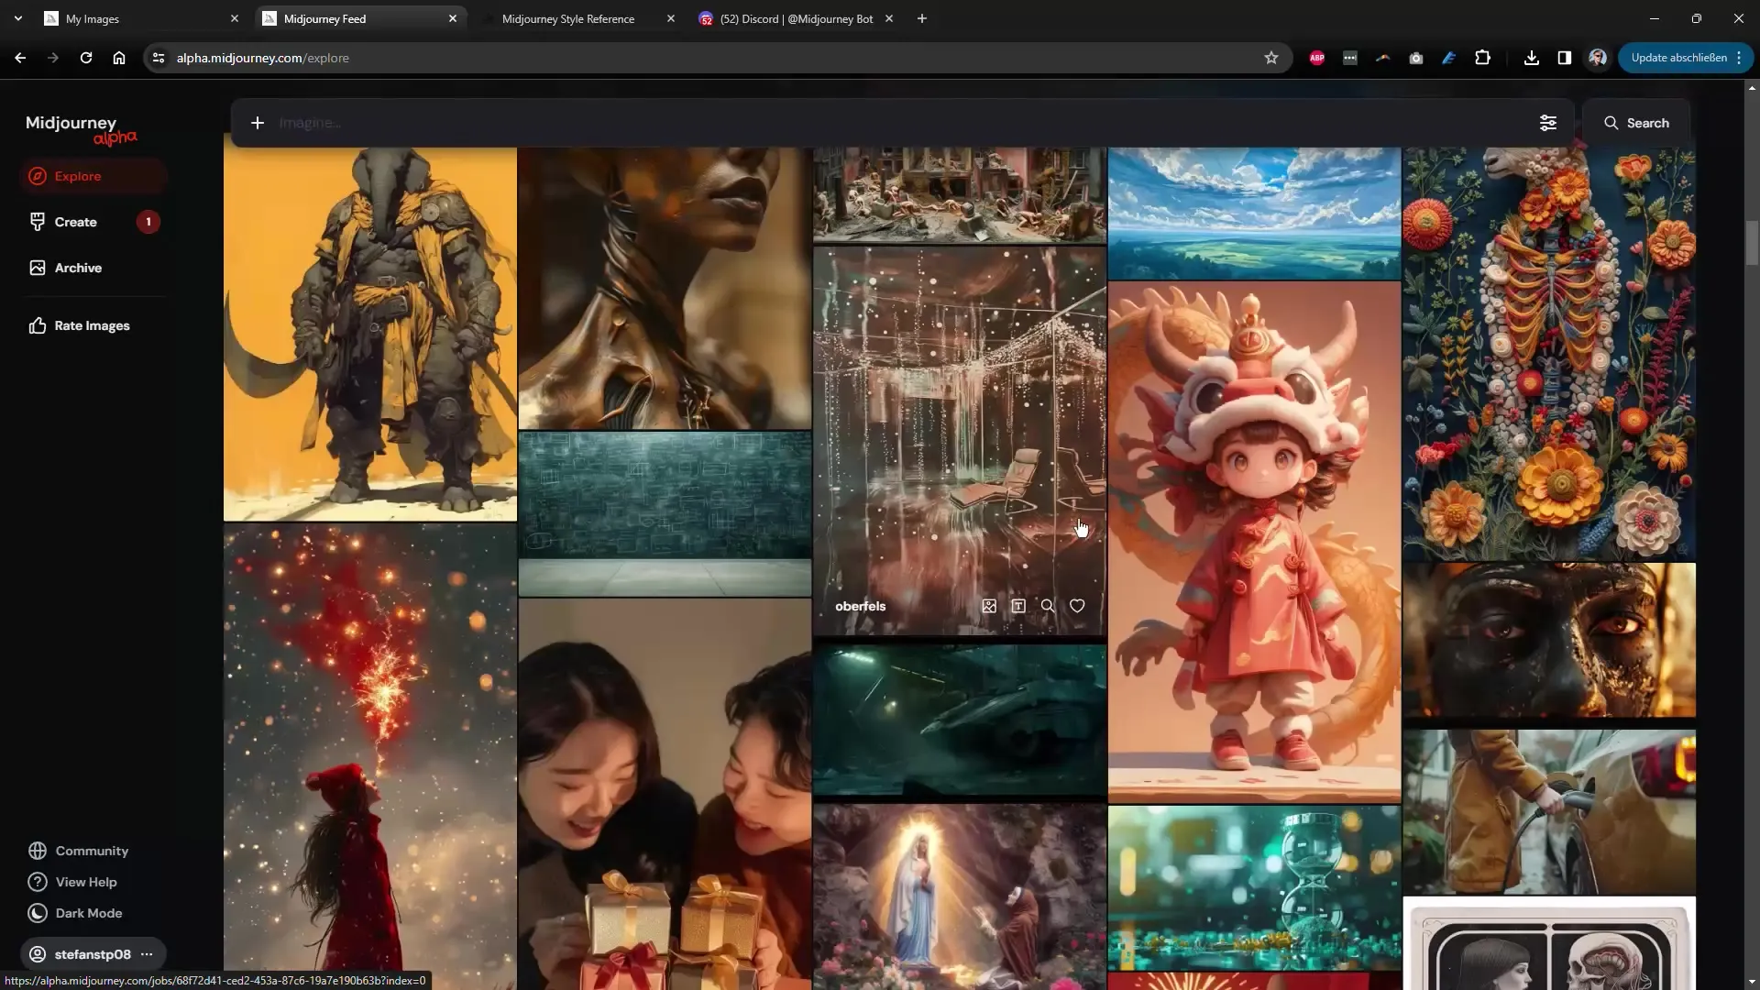Expand the three-dot menu next to stefanstp08
Screen dimensions: 1760x990
tap(147, 953)
